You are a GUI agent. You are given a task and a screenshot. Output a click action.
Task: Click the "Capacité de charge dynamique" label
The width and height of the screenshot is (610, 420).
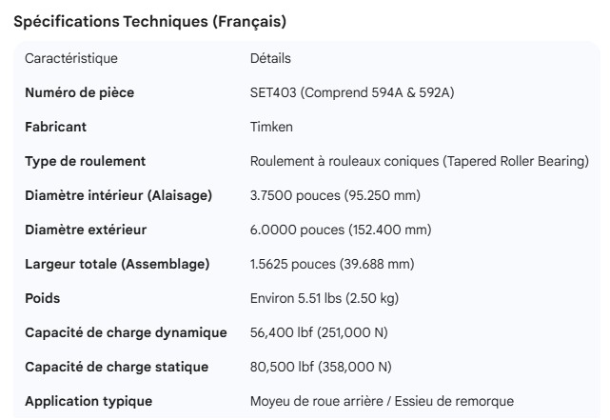pos(126,332)
